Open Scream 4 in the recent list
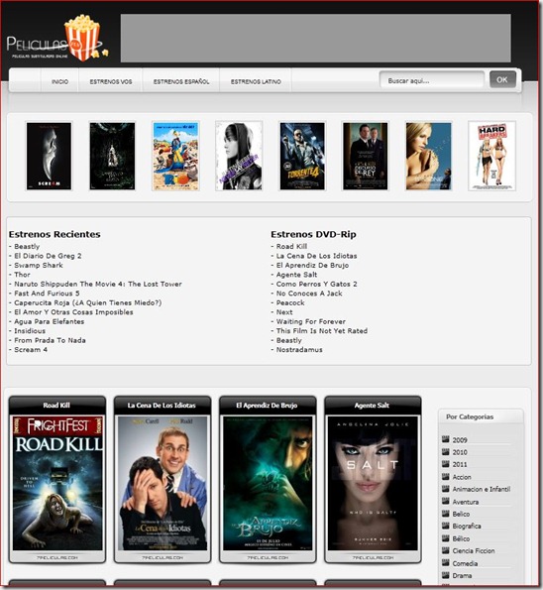543x590 pixels. tap(31, 350)
